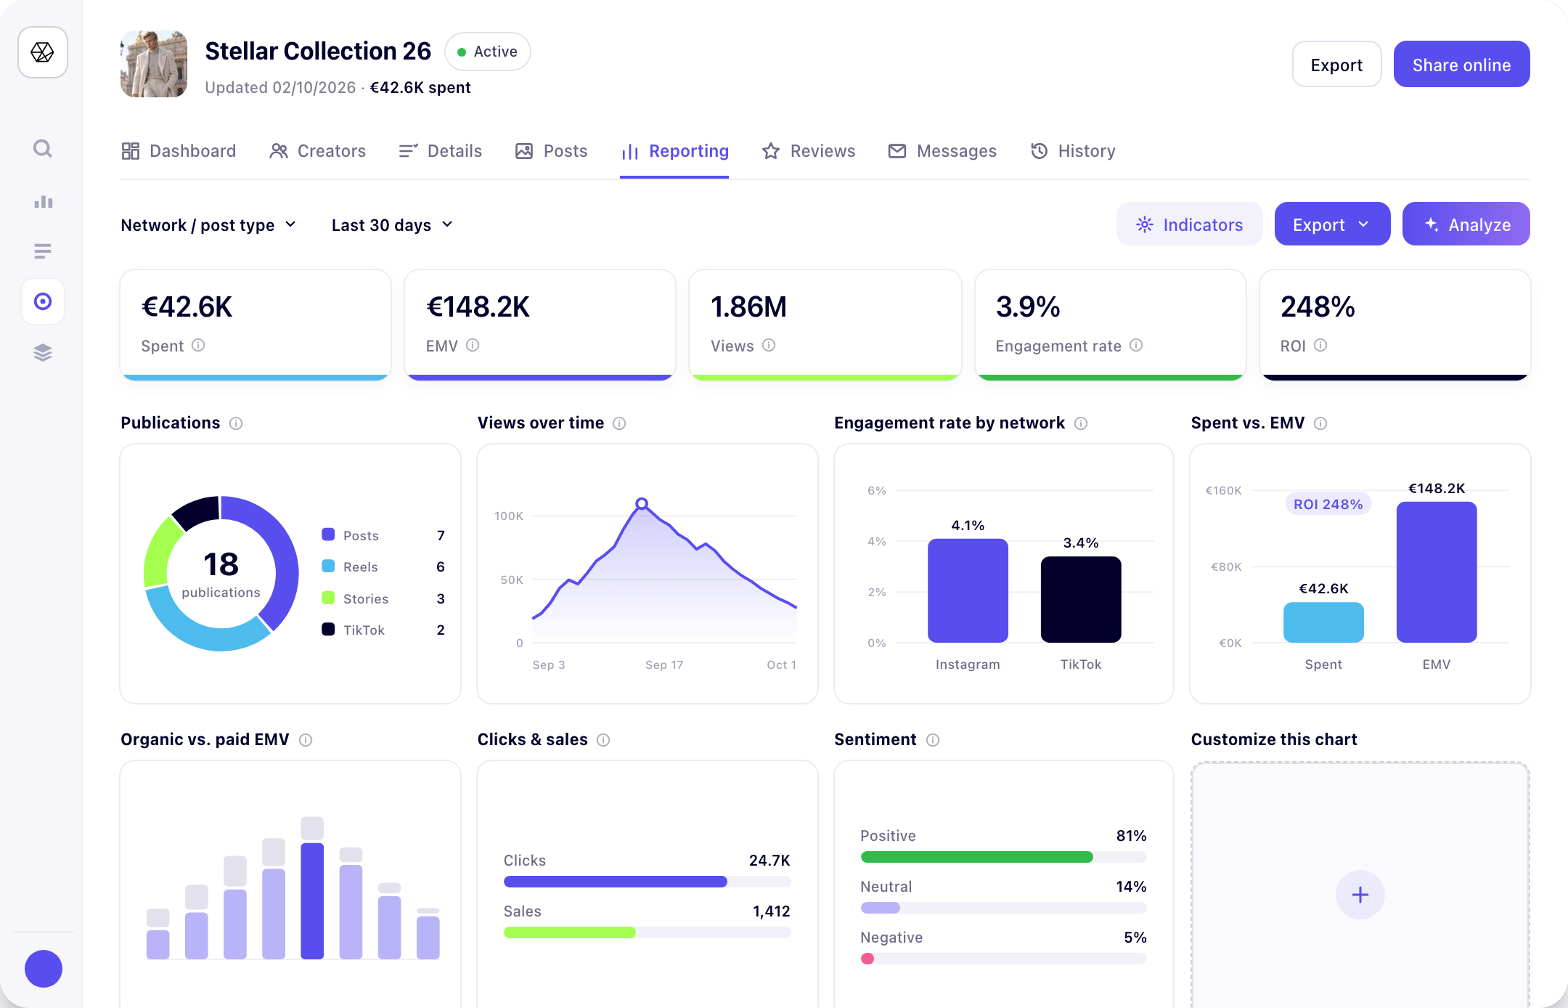Switch to the Posts tab

tap(551, 151)
